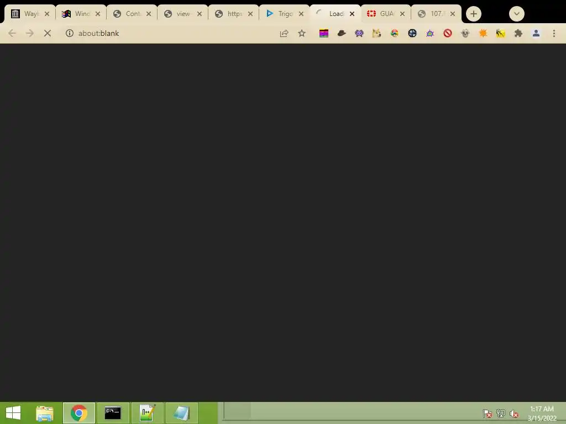Open the Windows Start menu
Screen dimensions: 566x424
(x=13, y=413)
